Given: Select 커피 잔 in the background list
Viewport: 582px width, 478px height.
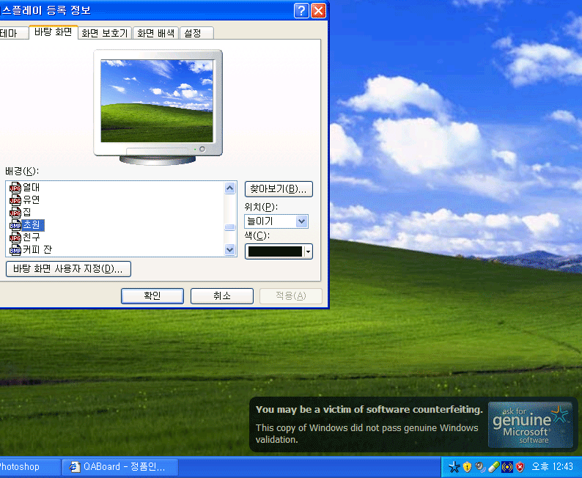Looking at the screenshot, I should 37,250.
